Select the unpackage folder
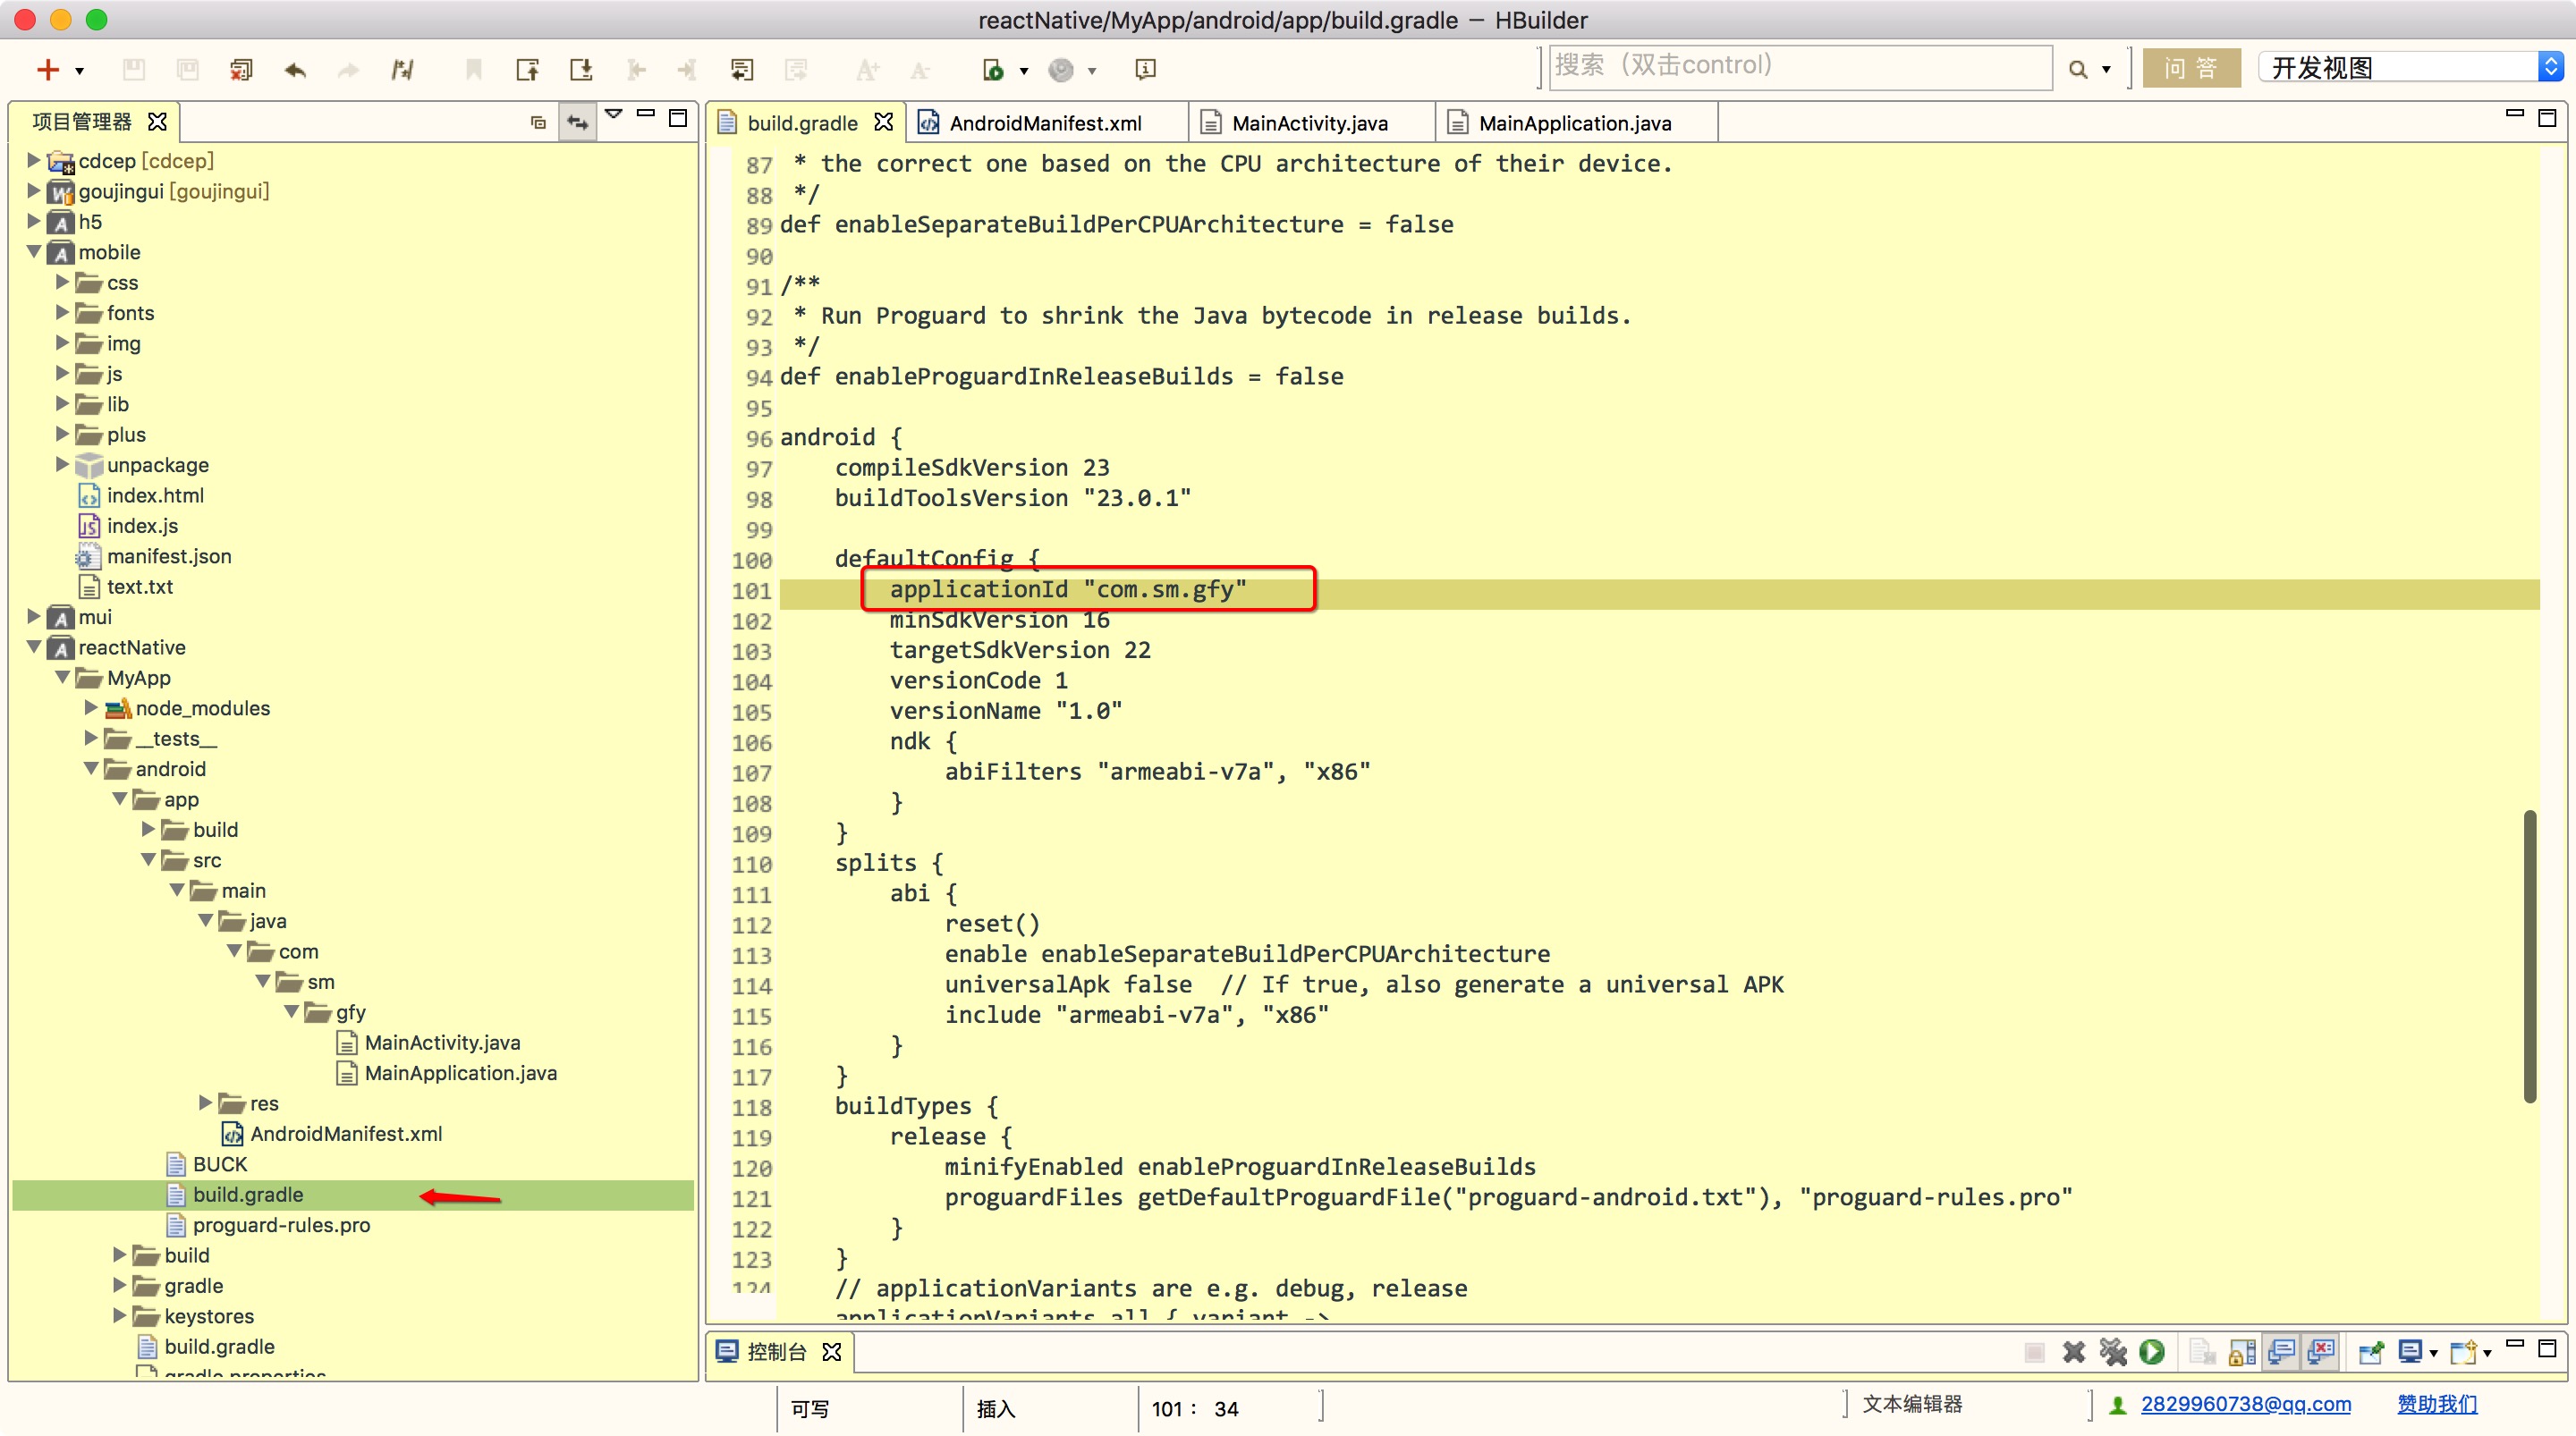This screenshot has width=2576, height=1436. 157,465
